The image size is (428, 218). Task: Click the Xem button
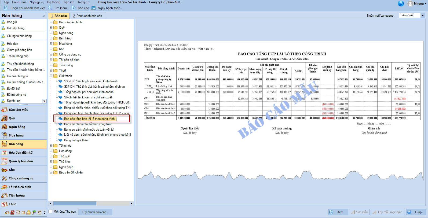(338, 212)
